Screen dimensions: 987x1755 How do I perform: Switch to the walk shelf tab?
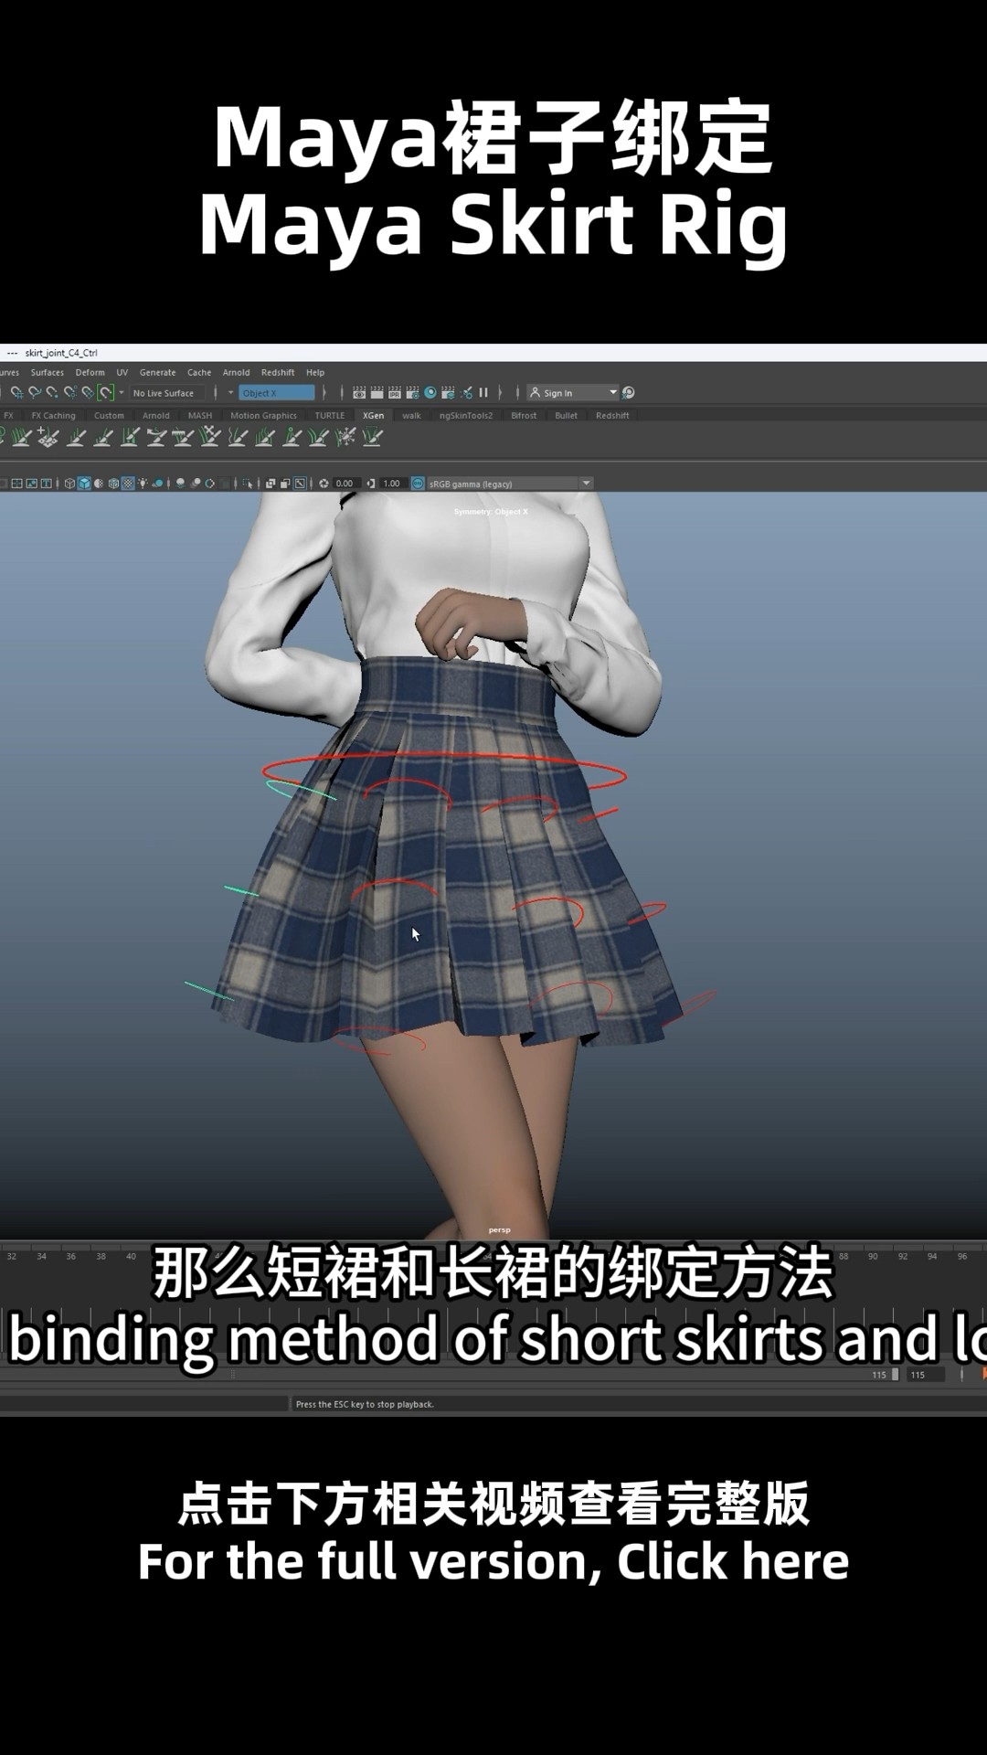click(411, 415)
